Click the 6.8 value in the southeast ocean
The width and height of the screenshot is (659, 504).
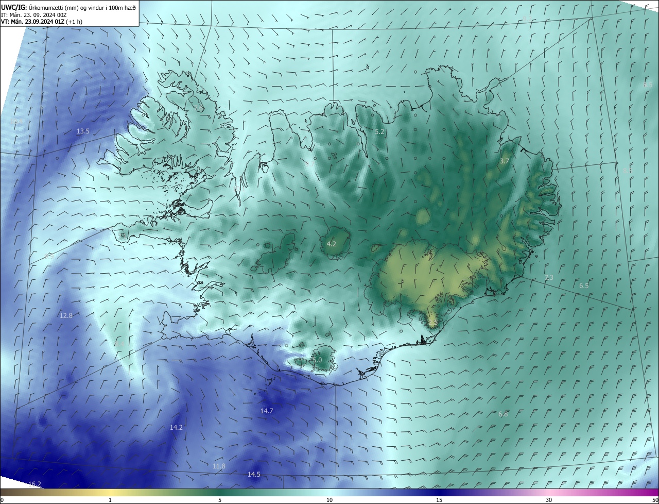tap(503, 414)
